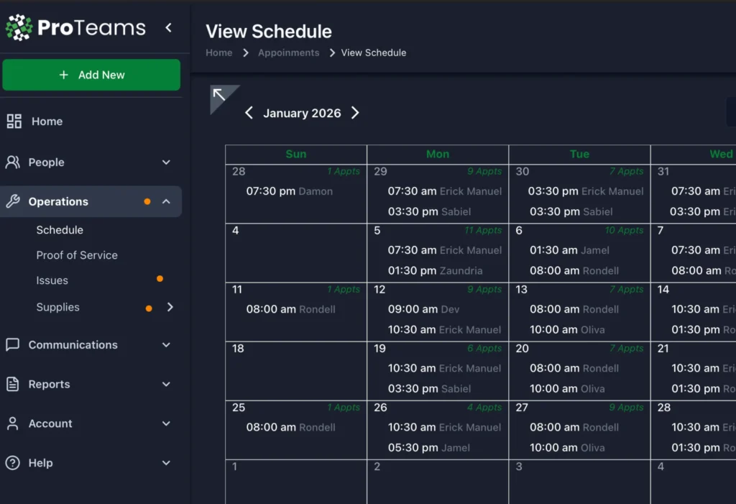Open Proof of Service page
736x504 pixels.
coord(77,255)
